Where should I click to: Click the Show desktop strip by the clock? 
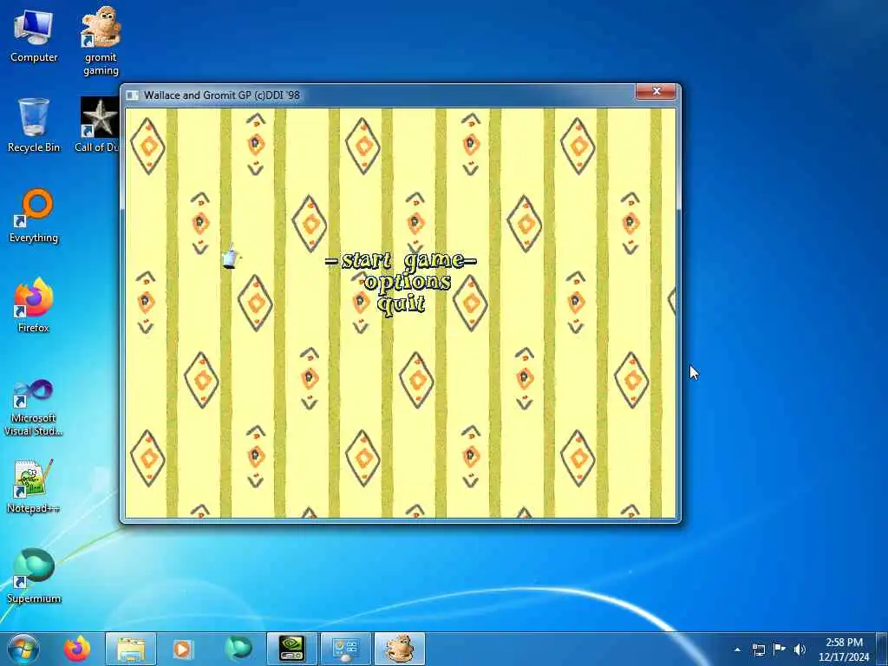(x=882, y=649)
